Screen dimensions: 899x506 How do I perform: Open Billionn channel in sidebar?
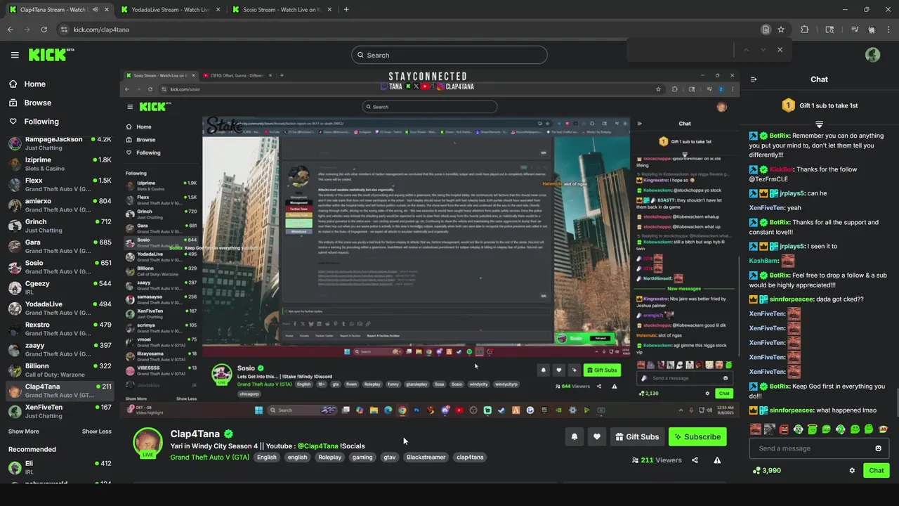[59, 370]
